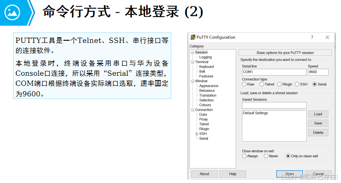Open the Telnet category in the tree
The height and width of the screenshot is (183, 341).
click(204, 124)
